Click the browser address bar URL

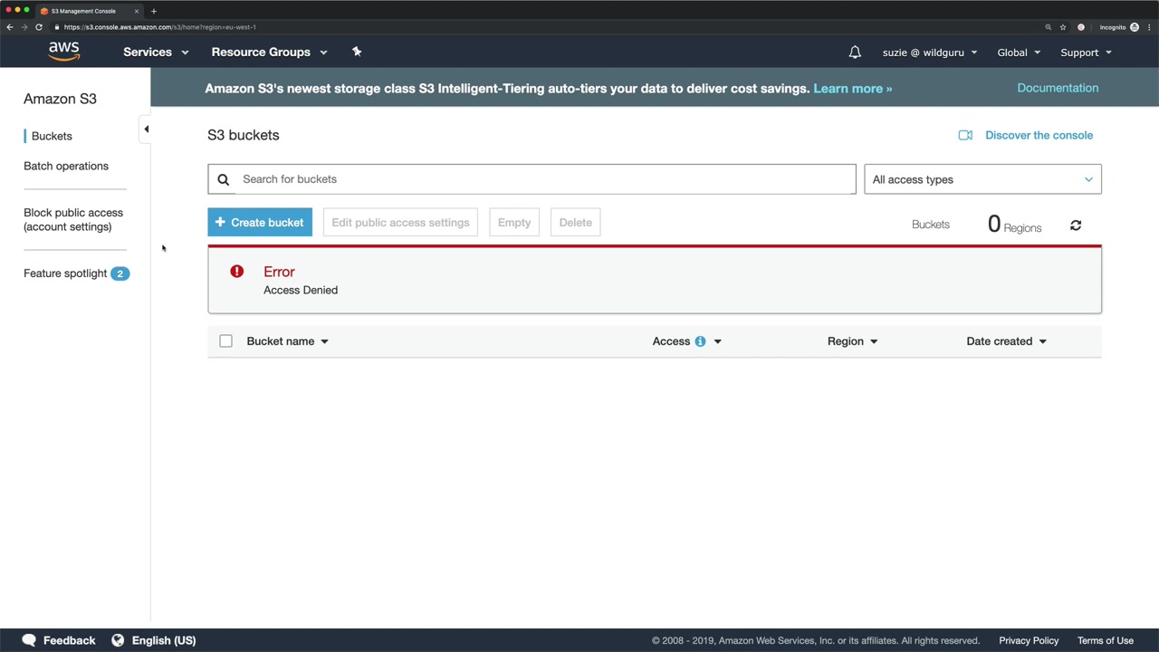[x=160, y=27]
